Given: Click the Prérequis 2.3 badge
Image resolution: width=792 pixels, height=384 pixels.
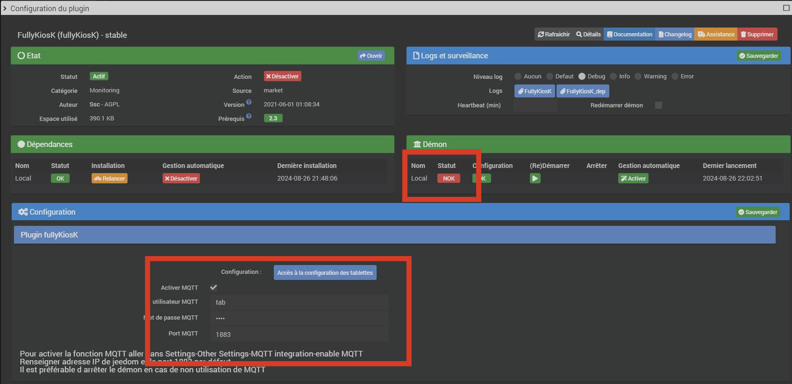Looking at the screenshot, I should 273,118.
